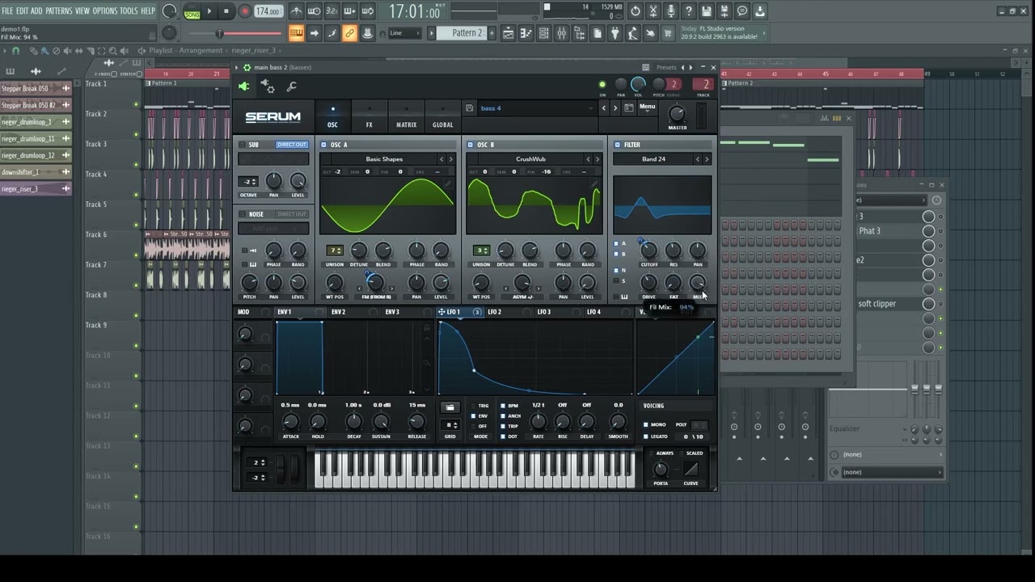Toggle SONG/PAT mode switch
The height and width of the screenshot is (582, 1035).
click(192, 11)
